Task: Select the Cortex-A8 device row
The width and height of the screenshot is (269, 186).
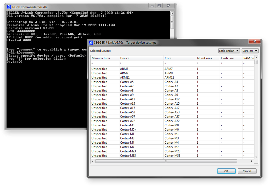Action: point(172,90)
